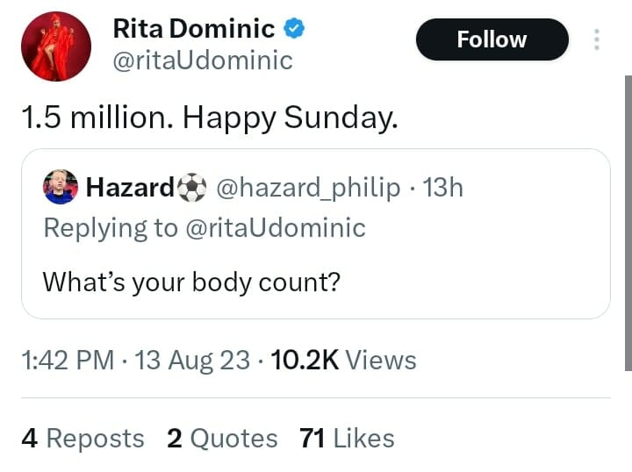Screen dimensions: 632x472
Task: Click the blue verified badge icon
Action: pos(295,29)
